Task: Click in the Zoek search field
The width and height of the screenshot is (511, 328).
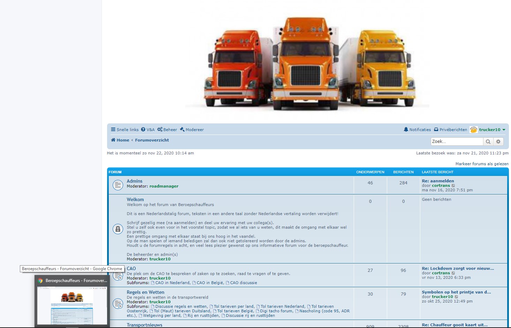Action: click(x=456, y=142)
